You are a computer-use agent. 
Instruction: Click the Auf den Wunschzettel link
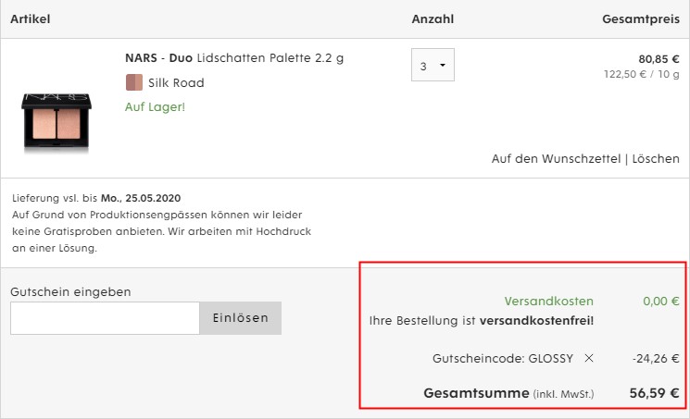556,159
